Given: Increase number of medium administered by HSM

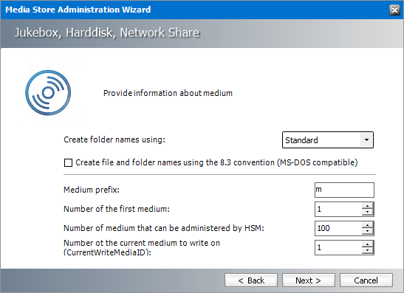Looking at the screenshot, I should click(x=367, y=225).
